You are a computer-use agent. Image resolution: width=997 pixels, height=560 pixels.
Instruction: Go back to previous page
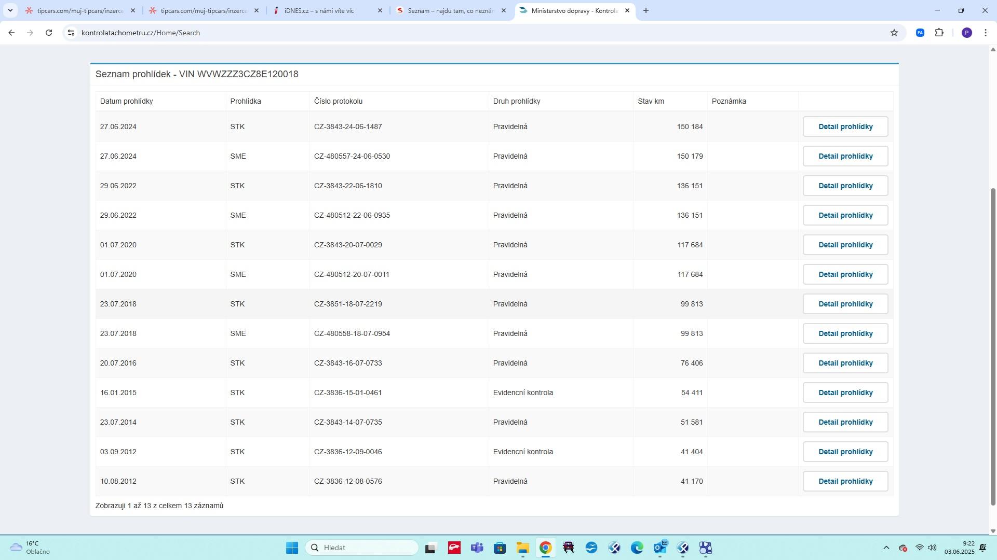[11, 33]
